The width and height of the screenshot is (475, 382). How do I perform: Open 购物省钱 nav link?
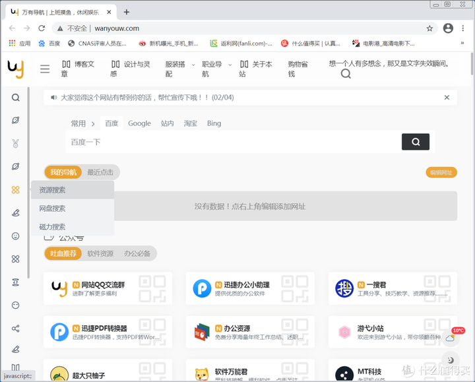(298, 69)
